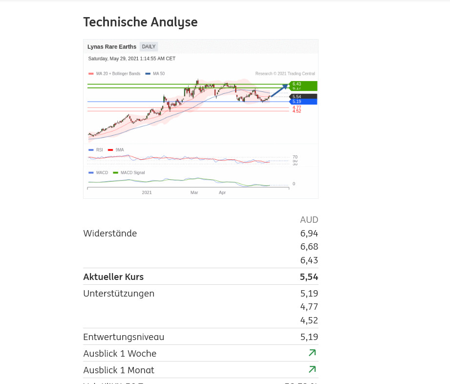Click the MACD Signal legend marker
This screenshot has width=450, height=384.
pos(116,172)
